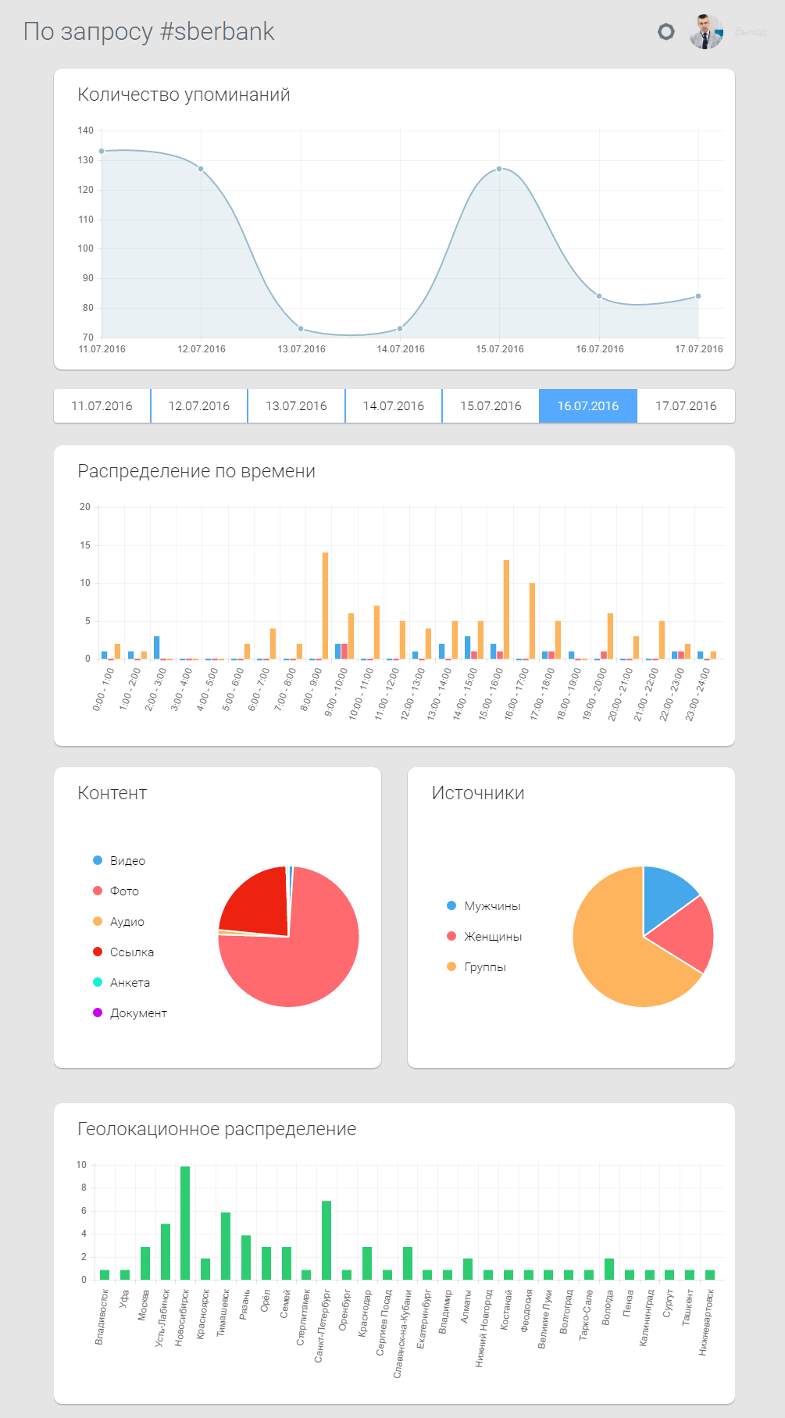The width and height of the screenshot is (785, 1418).
Task: Click the orange bar at 15:00 - 16:00
Action: coord(506,609)
